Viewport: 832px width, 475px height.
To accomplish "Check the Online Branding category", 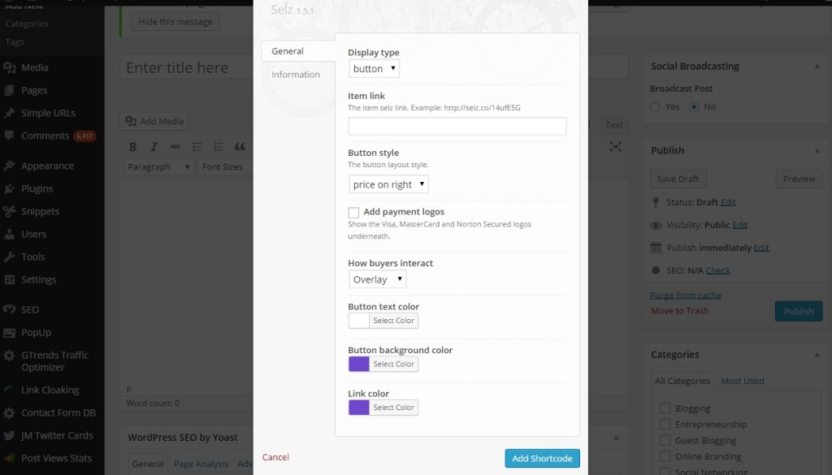I will point(665,456).
